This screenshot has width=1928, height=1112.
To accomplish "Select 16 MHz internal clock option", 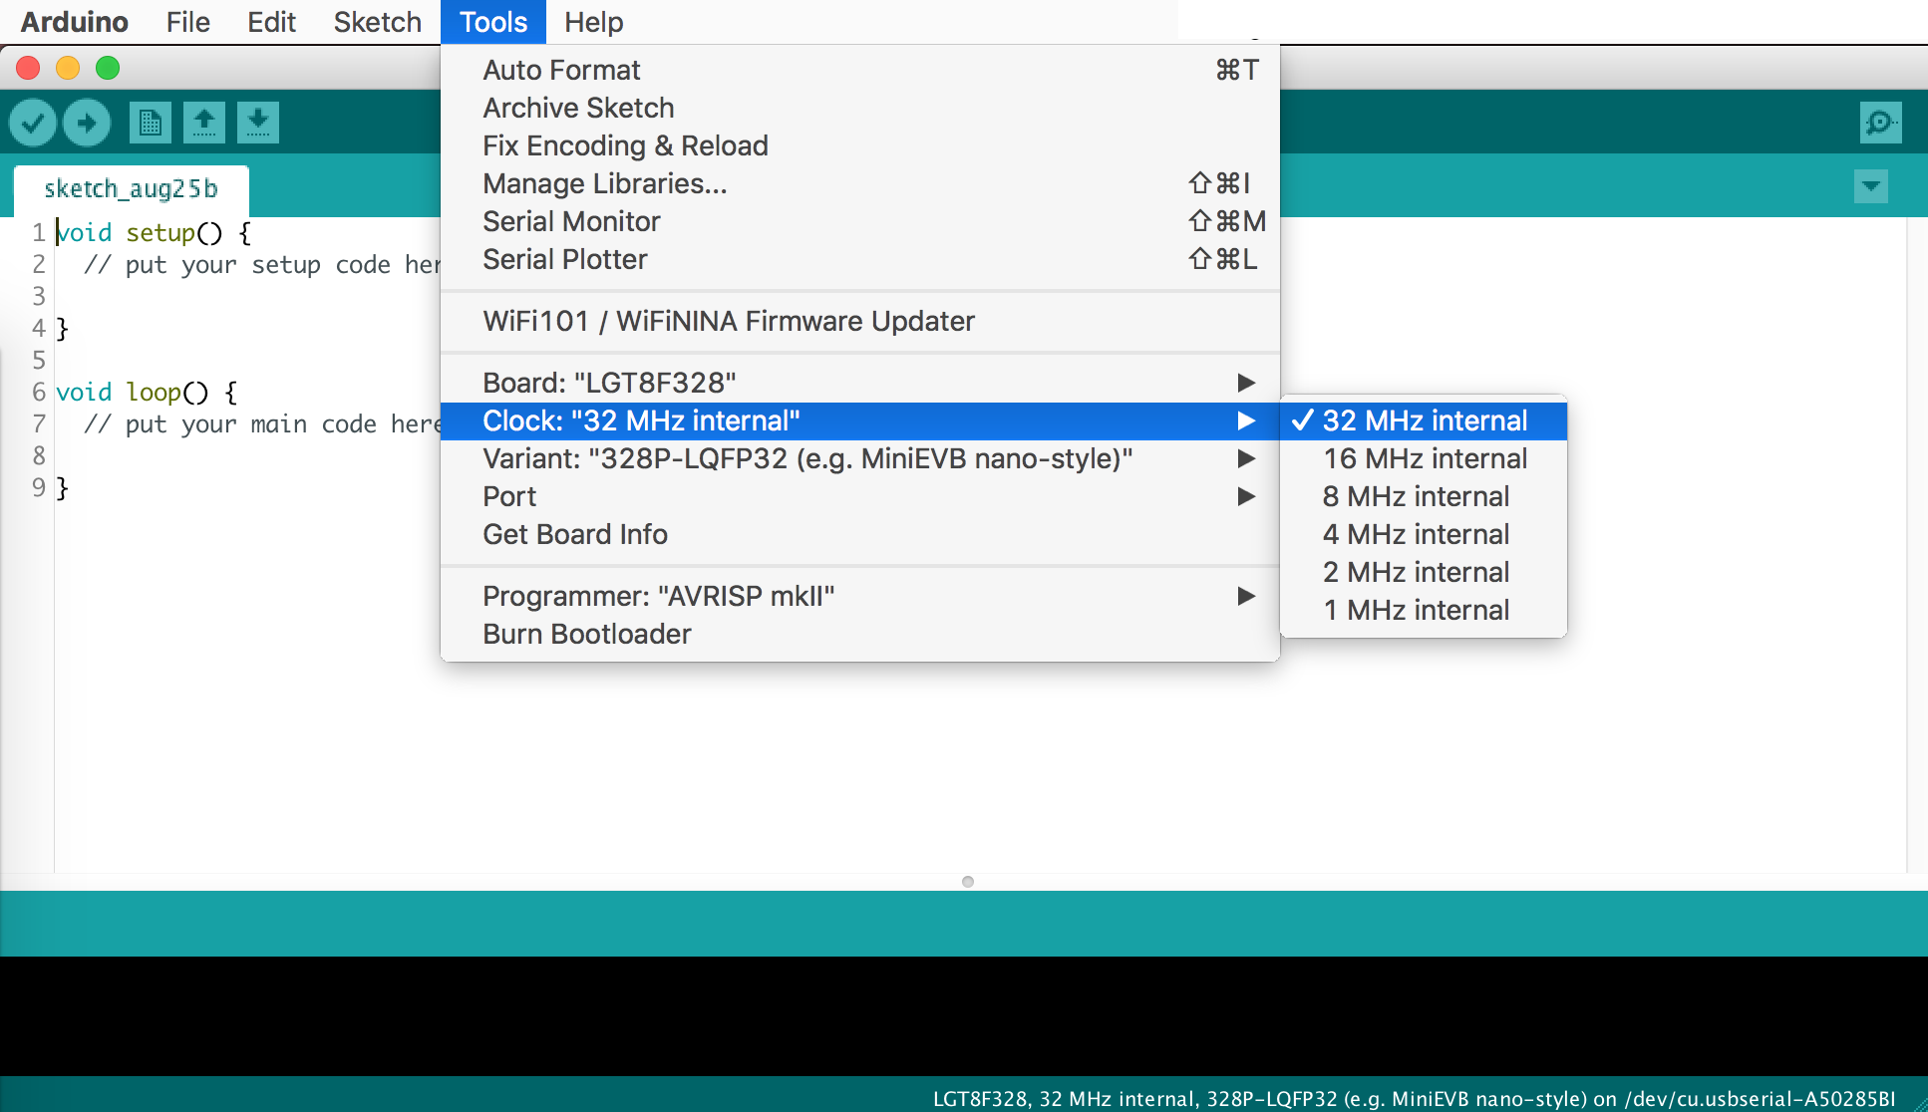I will 1424,458.
